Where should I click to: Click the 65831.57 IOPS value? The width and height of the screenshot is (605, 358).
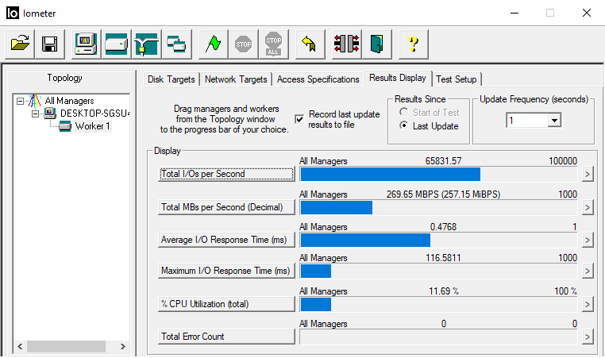(x=443, y=161)
